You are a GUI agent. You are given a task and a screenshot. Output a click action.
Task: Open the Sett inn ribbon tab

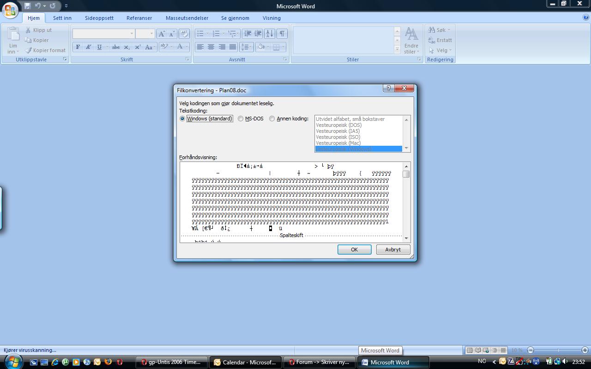click(x=62, y=18)
